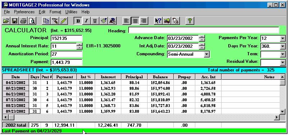The image size is (289, 135).
Task: Click the paint spray tool icon
Action: point(55,21)
